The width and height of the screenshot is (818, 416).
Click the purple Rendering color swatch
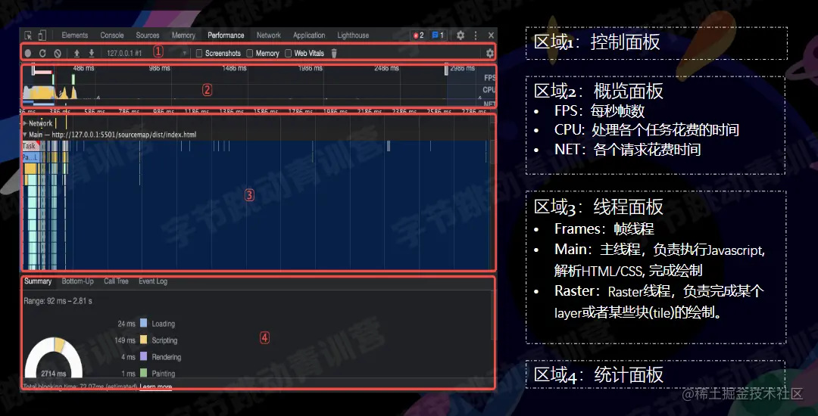[x=143, y=357]
